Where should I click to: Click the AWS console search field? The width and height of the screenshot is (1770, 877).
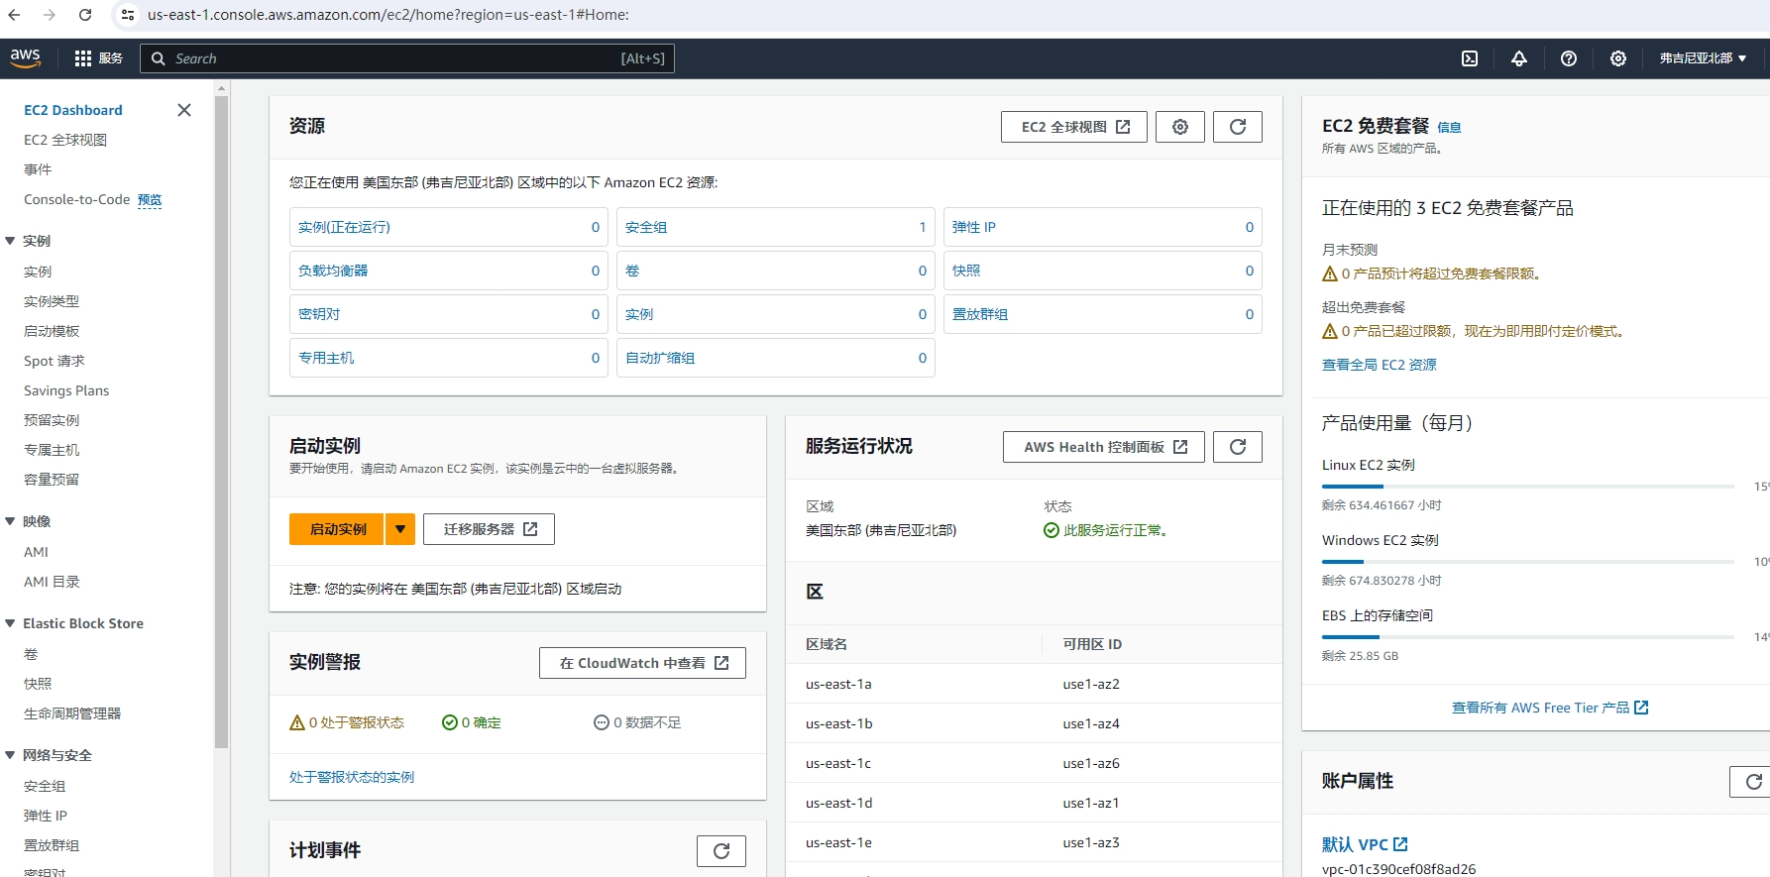coord(407,58)
